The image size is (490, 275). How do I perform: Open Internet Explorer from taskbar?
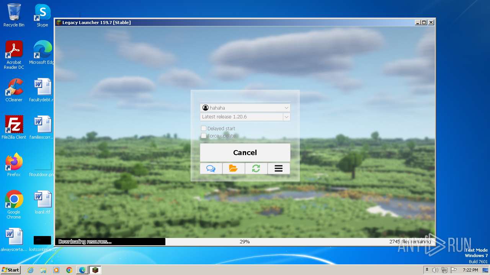31,270
